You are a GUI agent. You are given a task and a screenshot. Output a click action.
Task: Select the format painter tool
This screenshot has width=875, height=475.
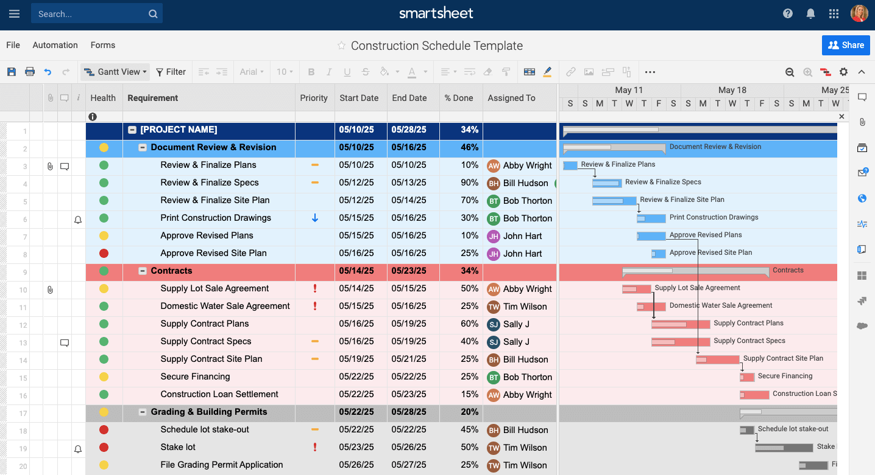coord(506,72)
